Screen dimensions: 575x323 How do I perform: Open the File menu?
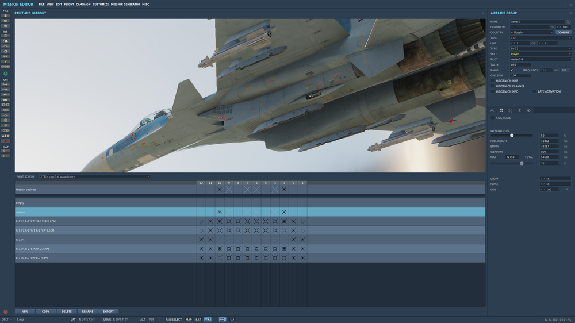(41, 5)
